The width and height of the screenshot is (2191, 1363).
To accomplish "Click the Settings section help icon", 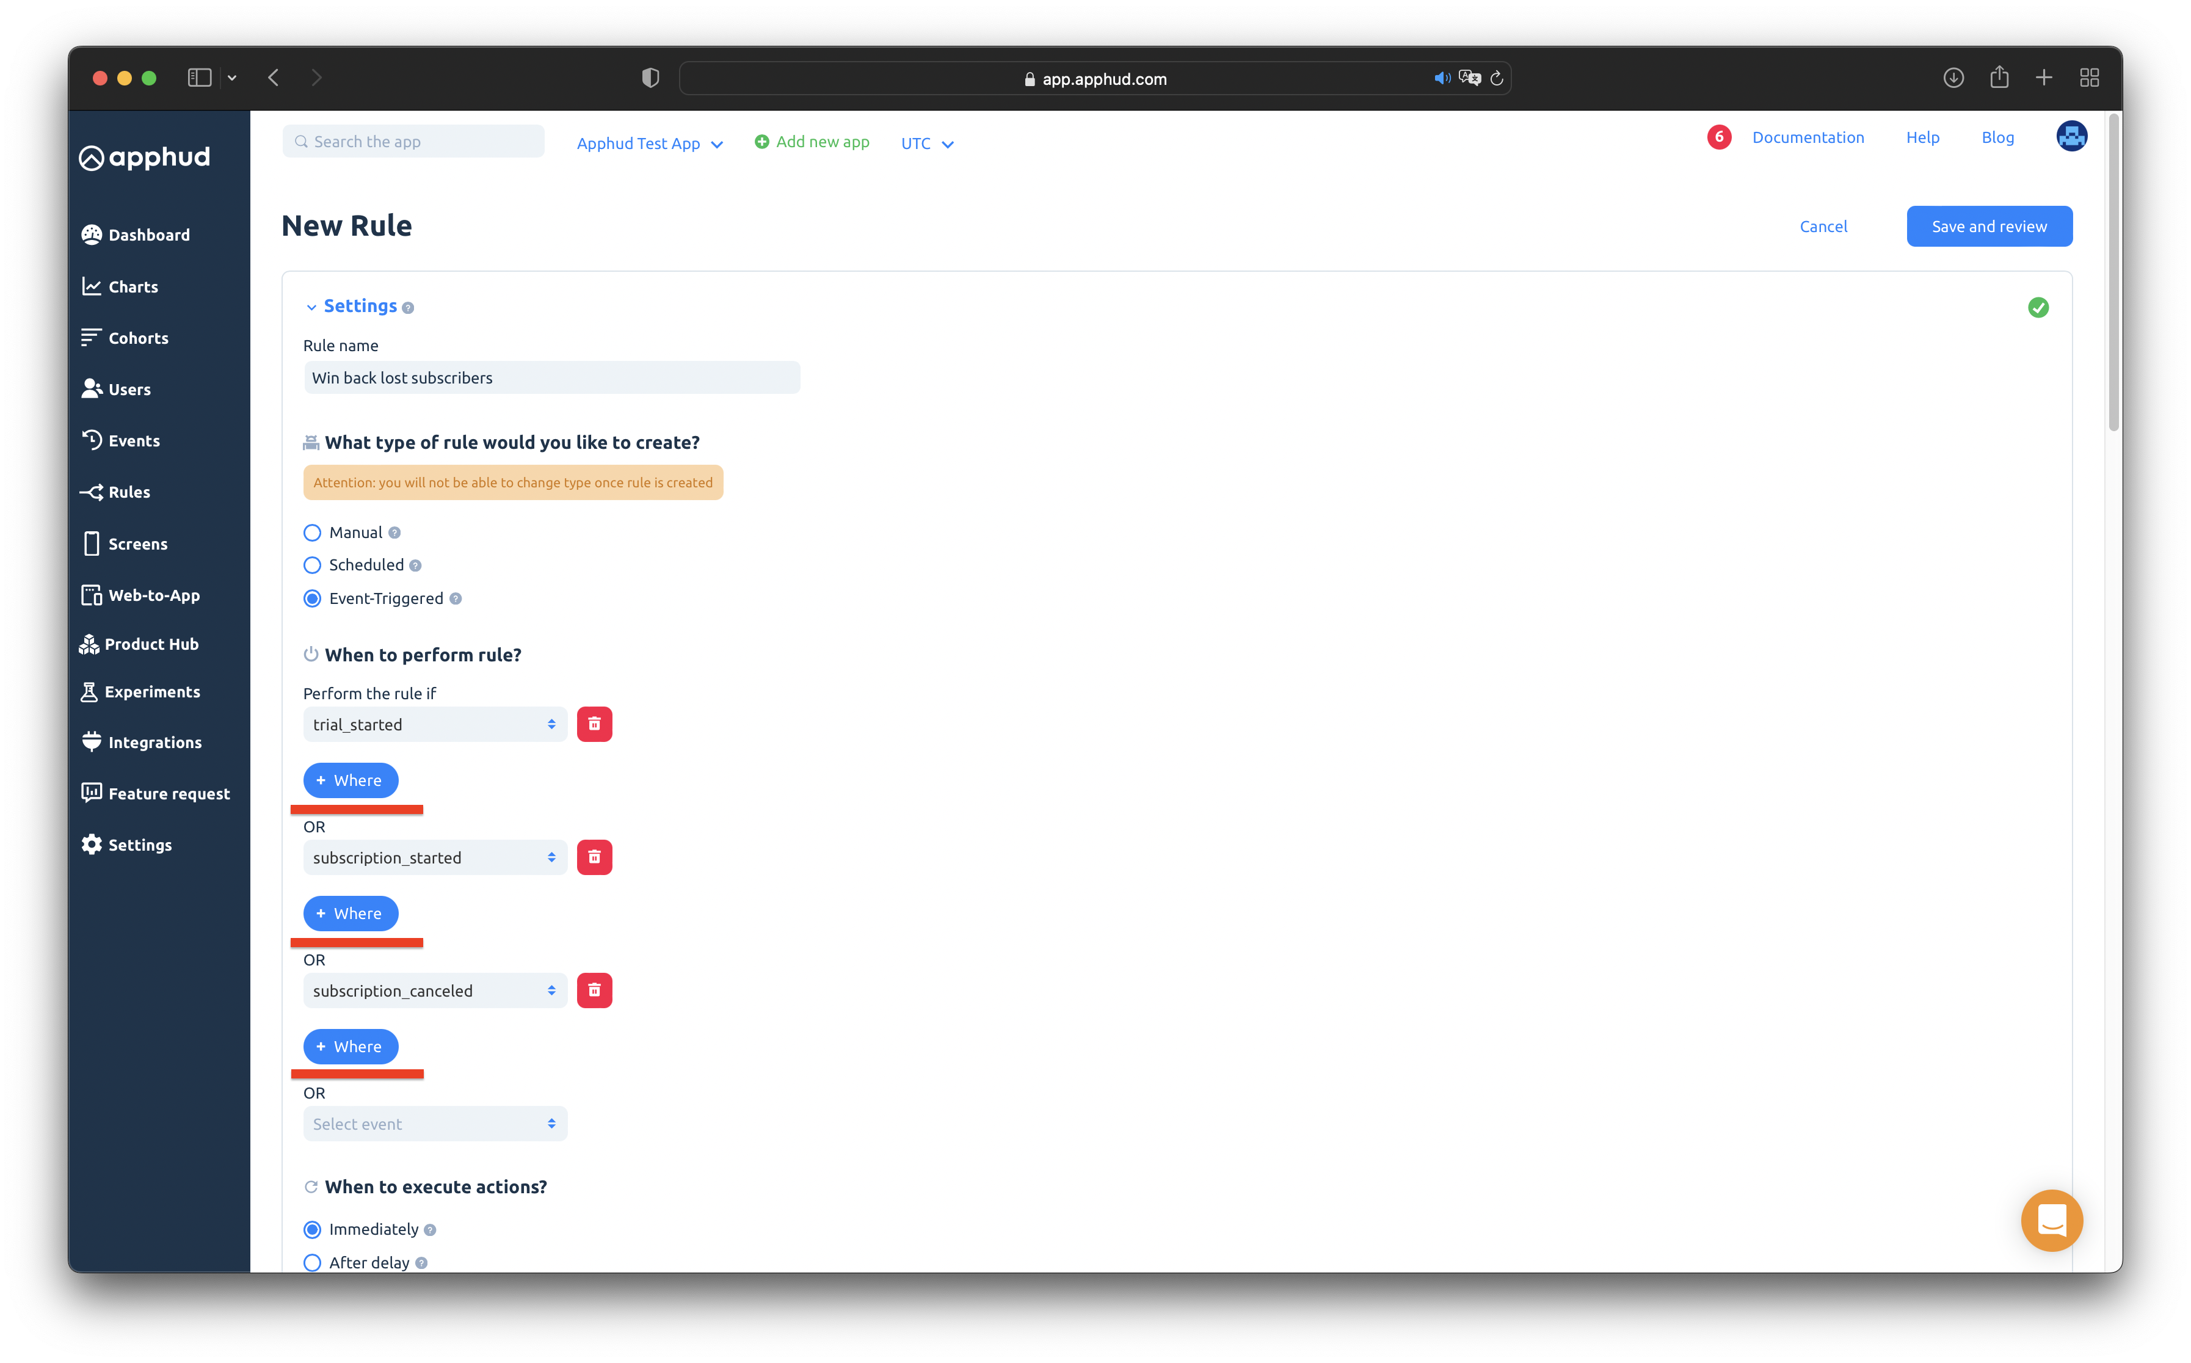I will 409,308.
